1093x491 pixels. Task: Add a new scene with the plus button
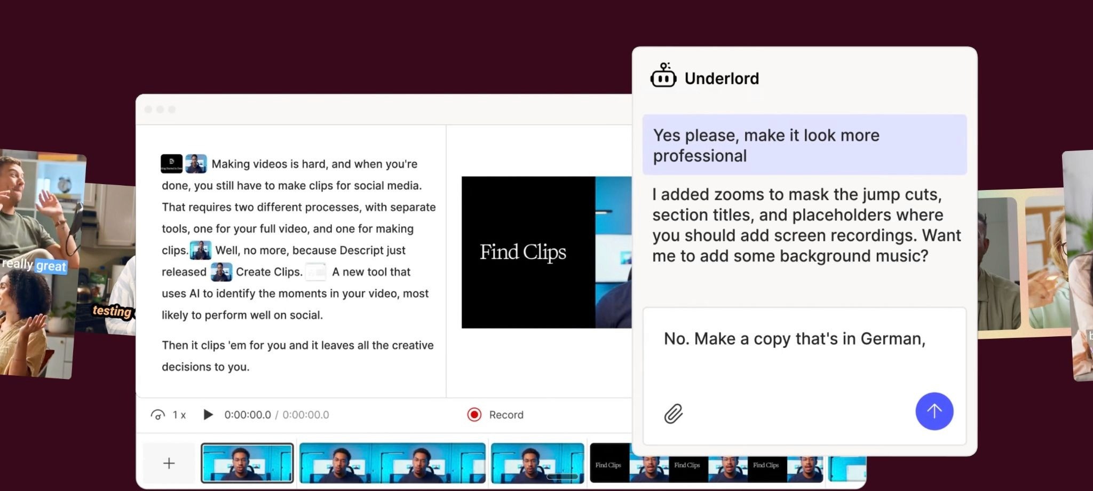click(169, 463)
